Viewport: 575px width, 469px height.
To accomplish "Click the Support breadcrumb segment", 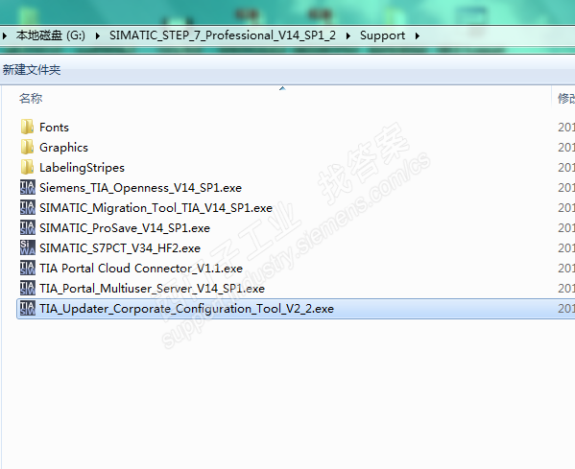I will (382, 35).
